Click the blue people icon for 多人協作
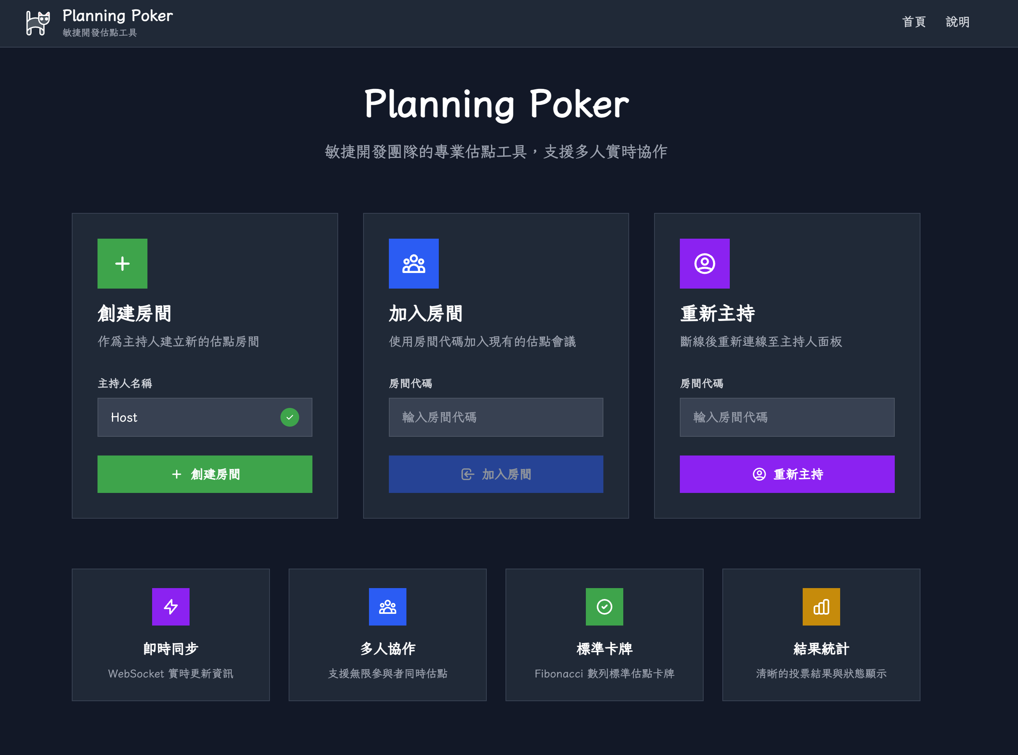This screenshot has height=755, width=1018. (387, 606)
